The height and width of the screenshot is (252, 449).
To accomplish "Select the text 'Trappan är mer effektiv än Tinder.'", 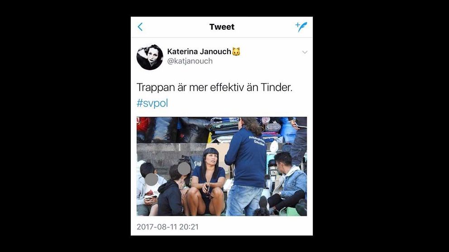I will [215, 88].
